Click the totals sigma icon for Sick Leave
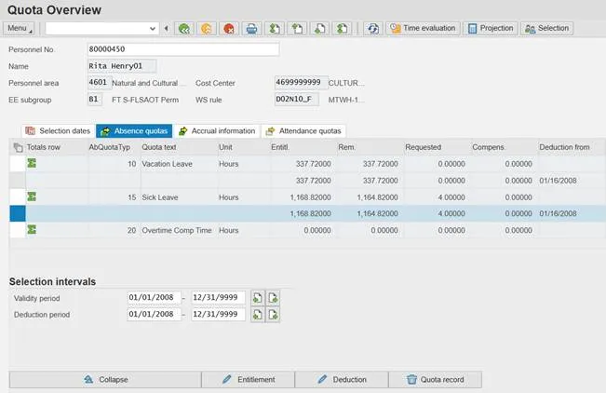The height and width of the screenshot is (393, 606). tap(32, 196)
